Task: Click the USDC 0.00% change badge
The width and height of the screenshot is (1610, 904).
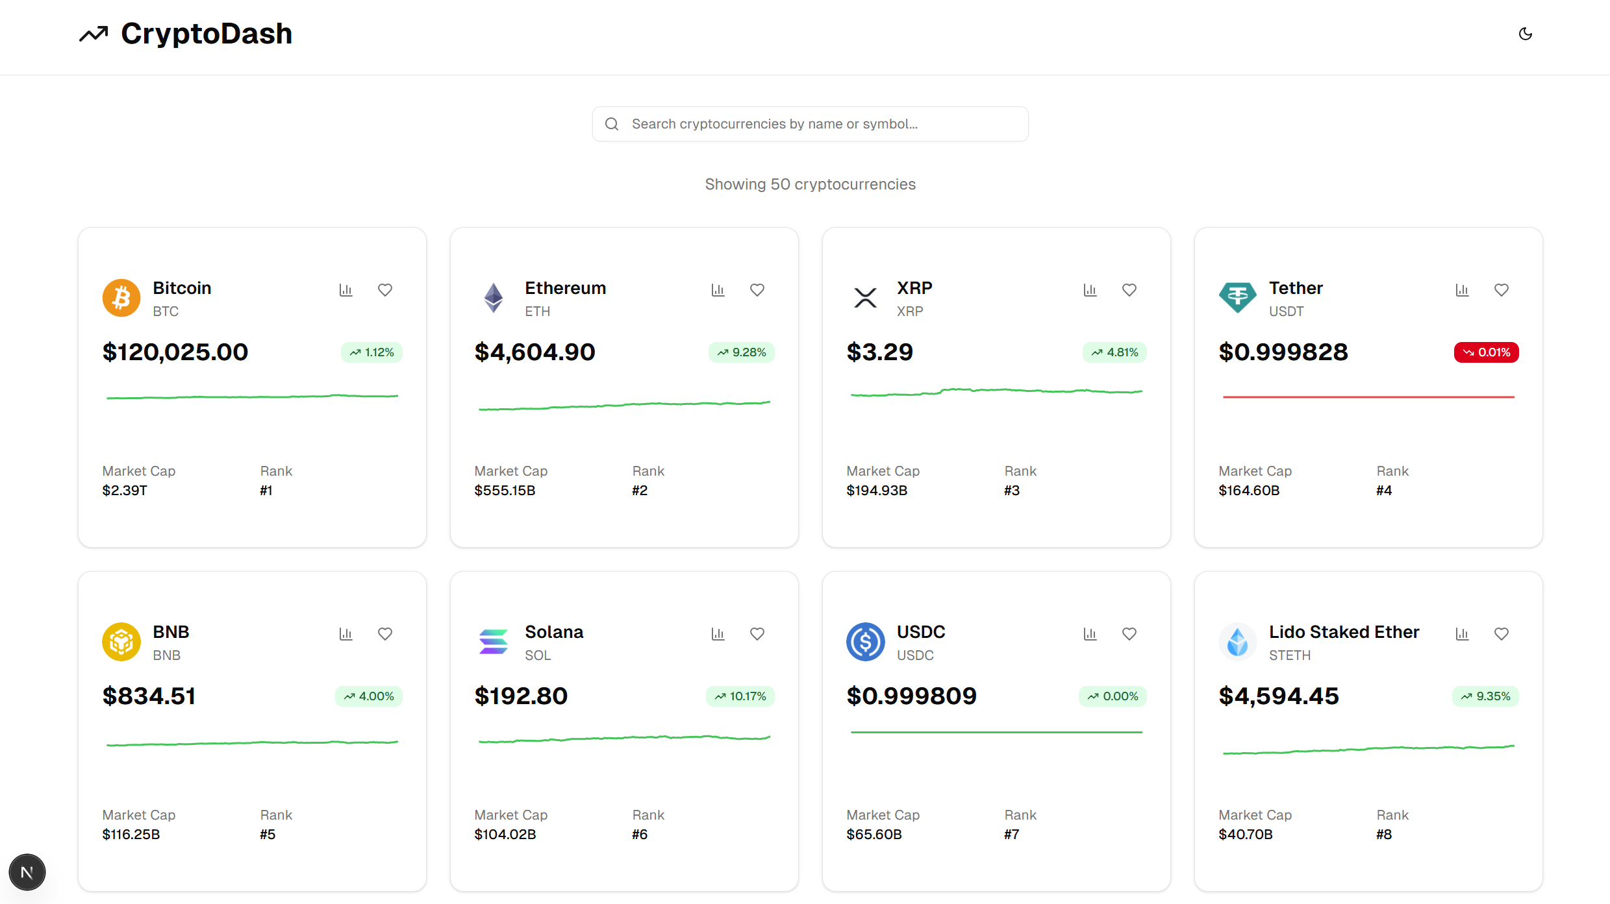Action: (x=1113, y=696)
